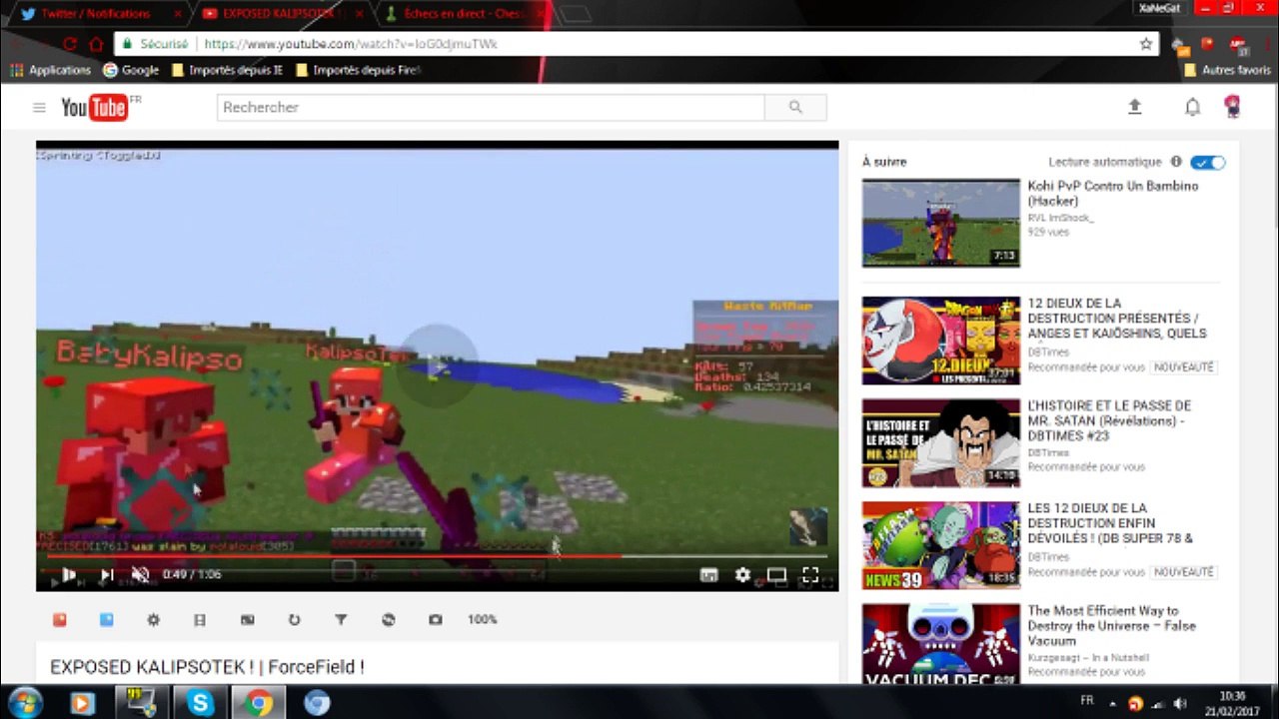Unmute the video with the speaker icon
The height and width of the screenshot is (719, 1279).
click(140, 574)
